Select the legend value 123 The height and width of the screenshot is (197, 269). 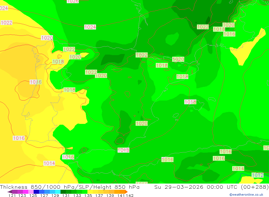click(22, 195)
